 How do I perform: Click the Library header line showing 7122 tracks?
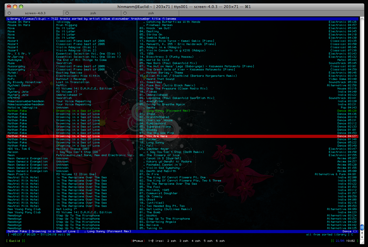tap(182, 19)
